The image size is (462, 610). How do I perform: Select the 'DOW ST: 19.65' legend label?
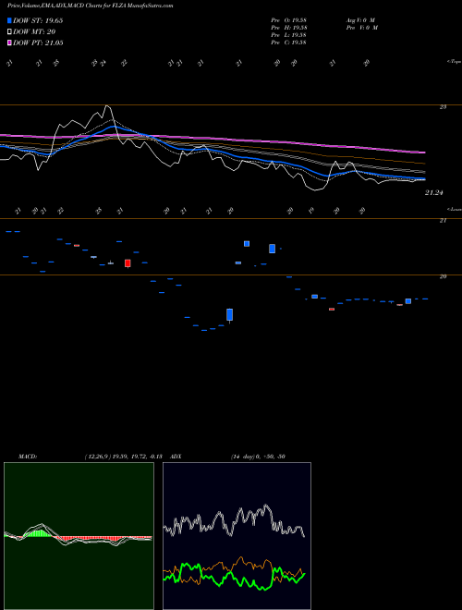[38, 20]
